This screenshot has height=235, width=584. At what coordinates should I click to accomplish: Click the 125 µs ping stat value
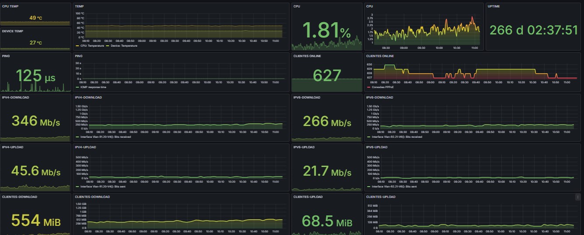36,75
